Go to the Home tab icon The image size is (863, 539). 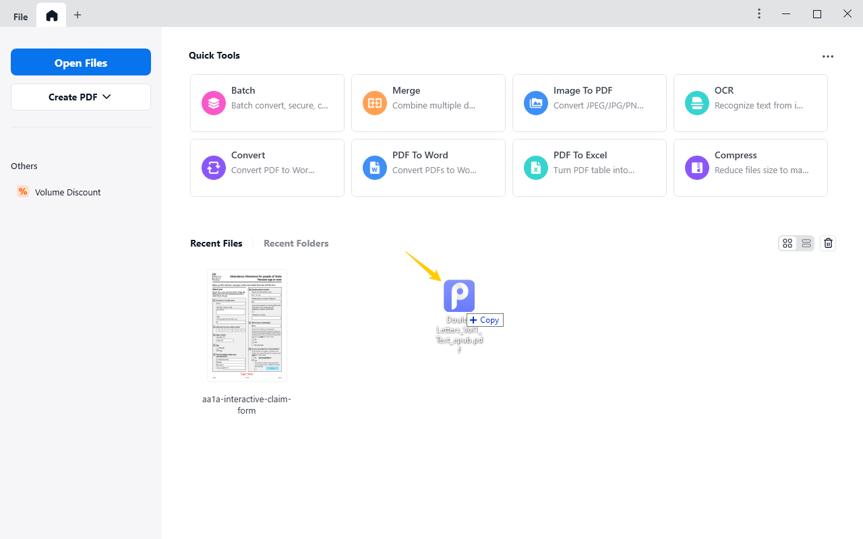click(x=52, y=15)
